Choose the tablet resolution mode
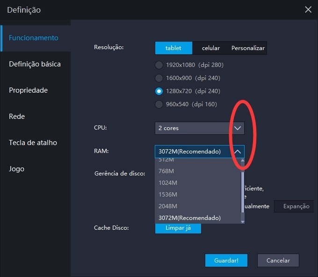Viewport: 318px width, 277px height. tap(173, 48)
